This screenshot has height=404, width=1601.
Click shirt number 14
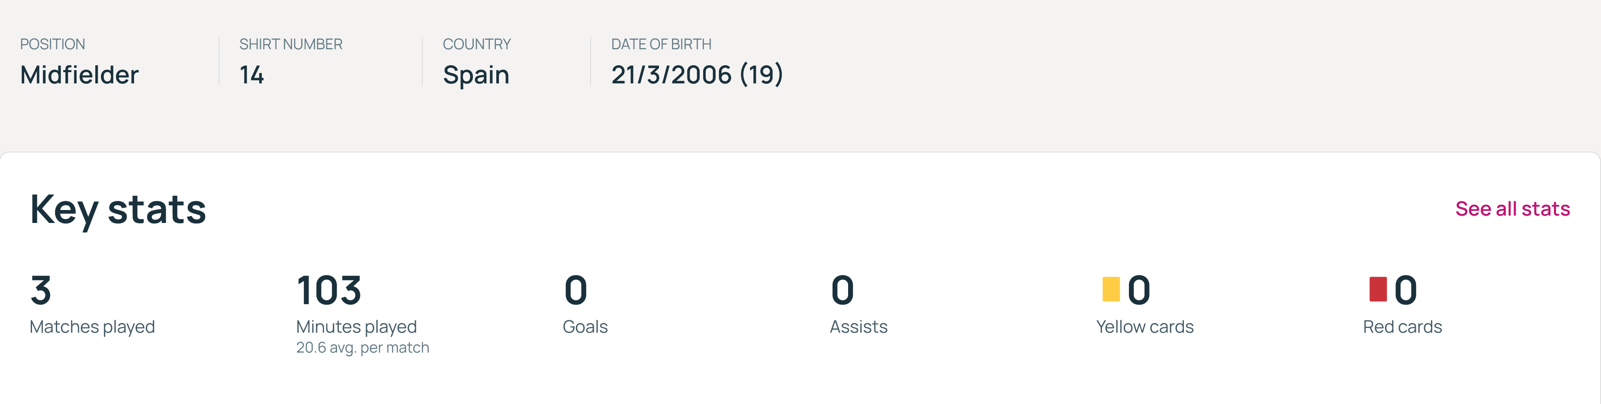[x=252, y=74]
